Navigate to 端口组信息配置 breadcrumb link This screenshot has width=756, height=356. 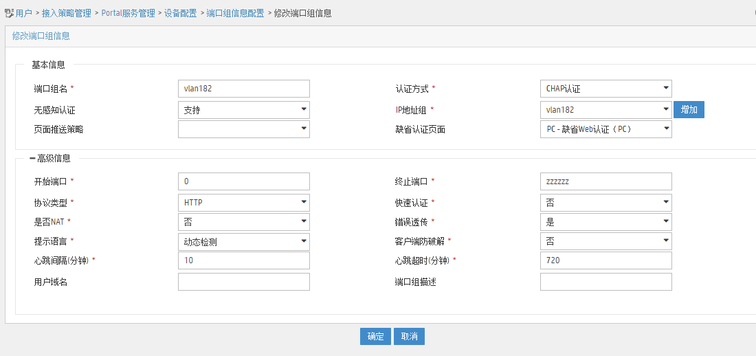tap(235, 13)
